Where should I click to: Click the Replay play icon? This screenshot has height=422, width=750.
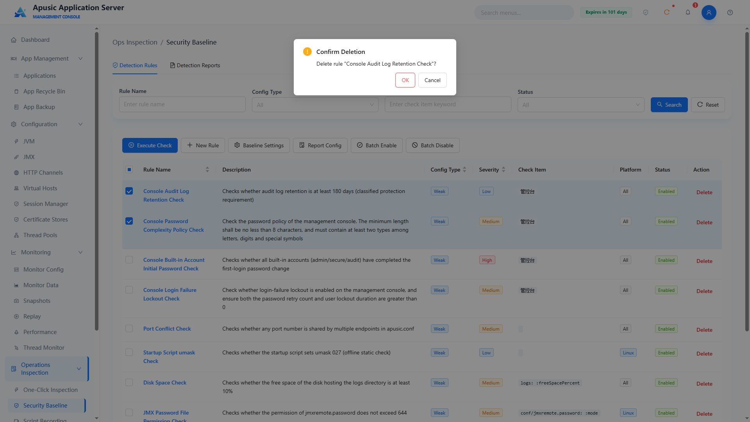click(16, 316)
